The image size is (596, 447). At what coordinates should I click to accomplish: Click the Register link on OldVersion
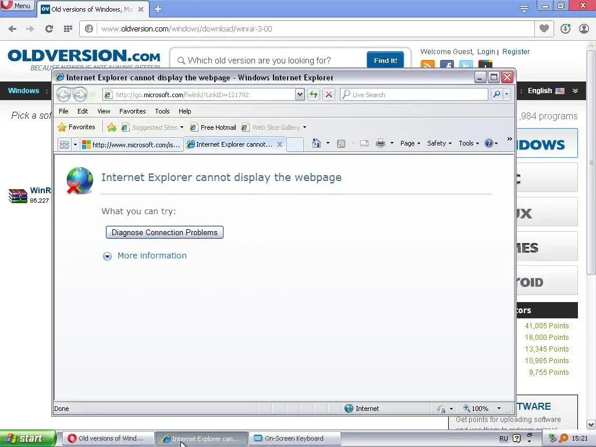[516, 52]
